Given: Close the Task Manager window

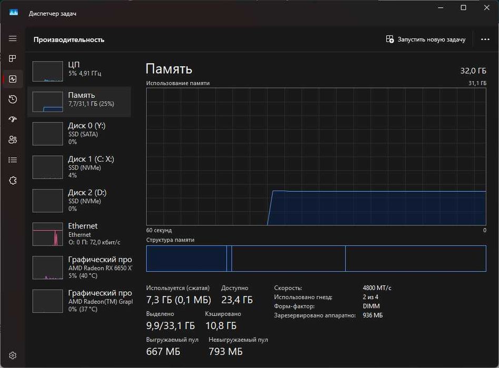Looking at the screenshot, I should coord(486,7).
